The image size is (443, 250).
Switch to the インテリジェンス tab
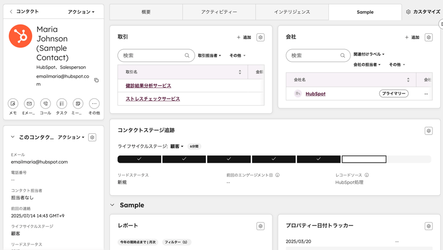(292, 12)
